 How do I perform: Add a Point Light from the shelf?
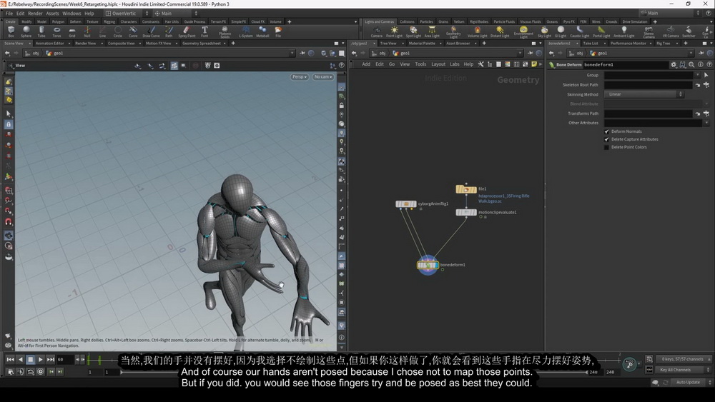click(394, 31)
